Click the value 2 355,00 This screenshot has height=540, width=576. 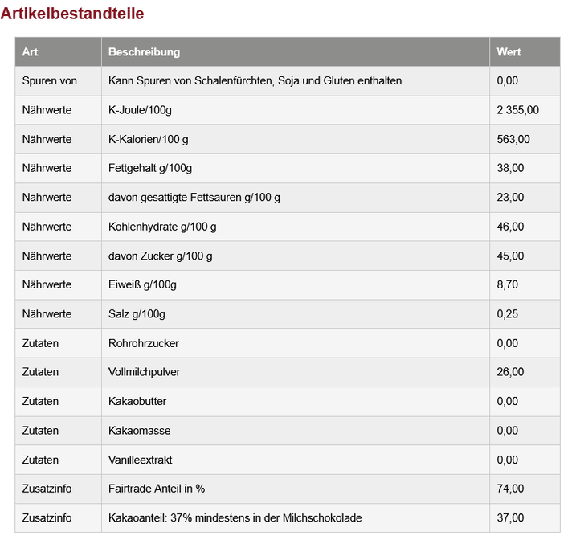click(517, 110)
